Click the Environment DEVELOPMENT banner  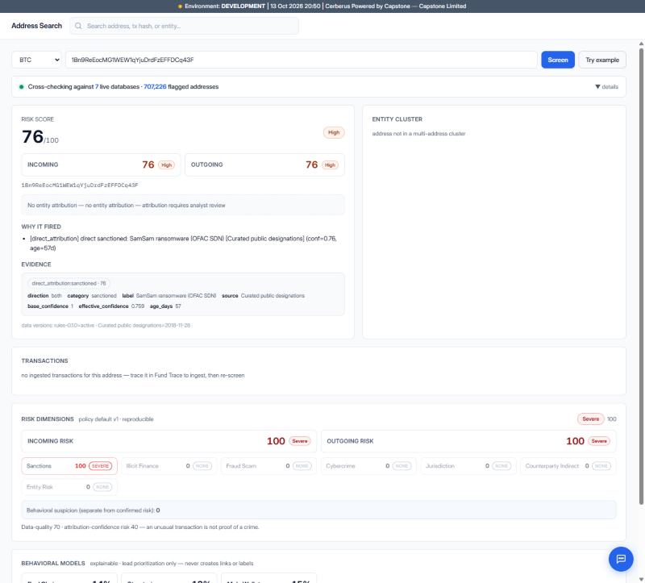(x=322, y=6)
